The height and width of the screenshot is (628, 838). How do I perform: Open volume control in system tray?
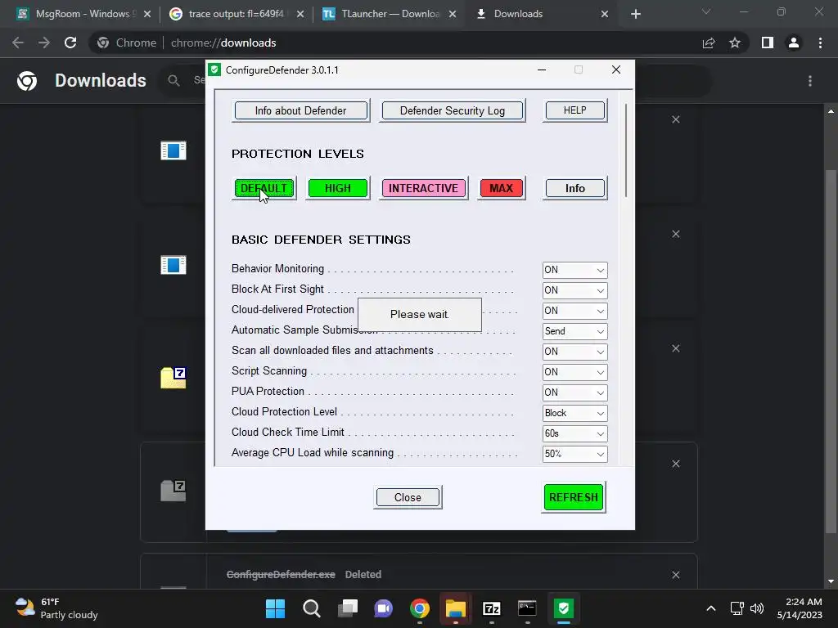click(x=757, y=608)
